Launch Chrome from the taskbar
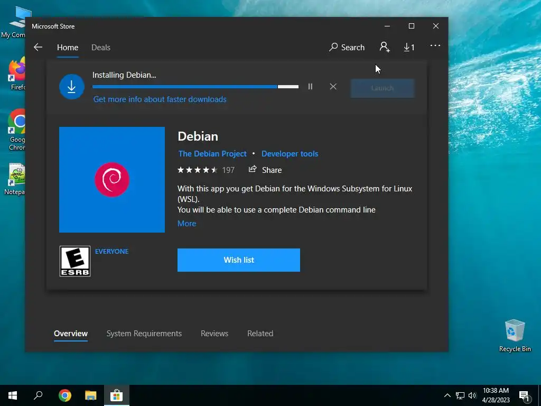541x406 pixels. click(65, 395)
